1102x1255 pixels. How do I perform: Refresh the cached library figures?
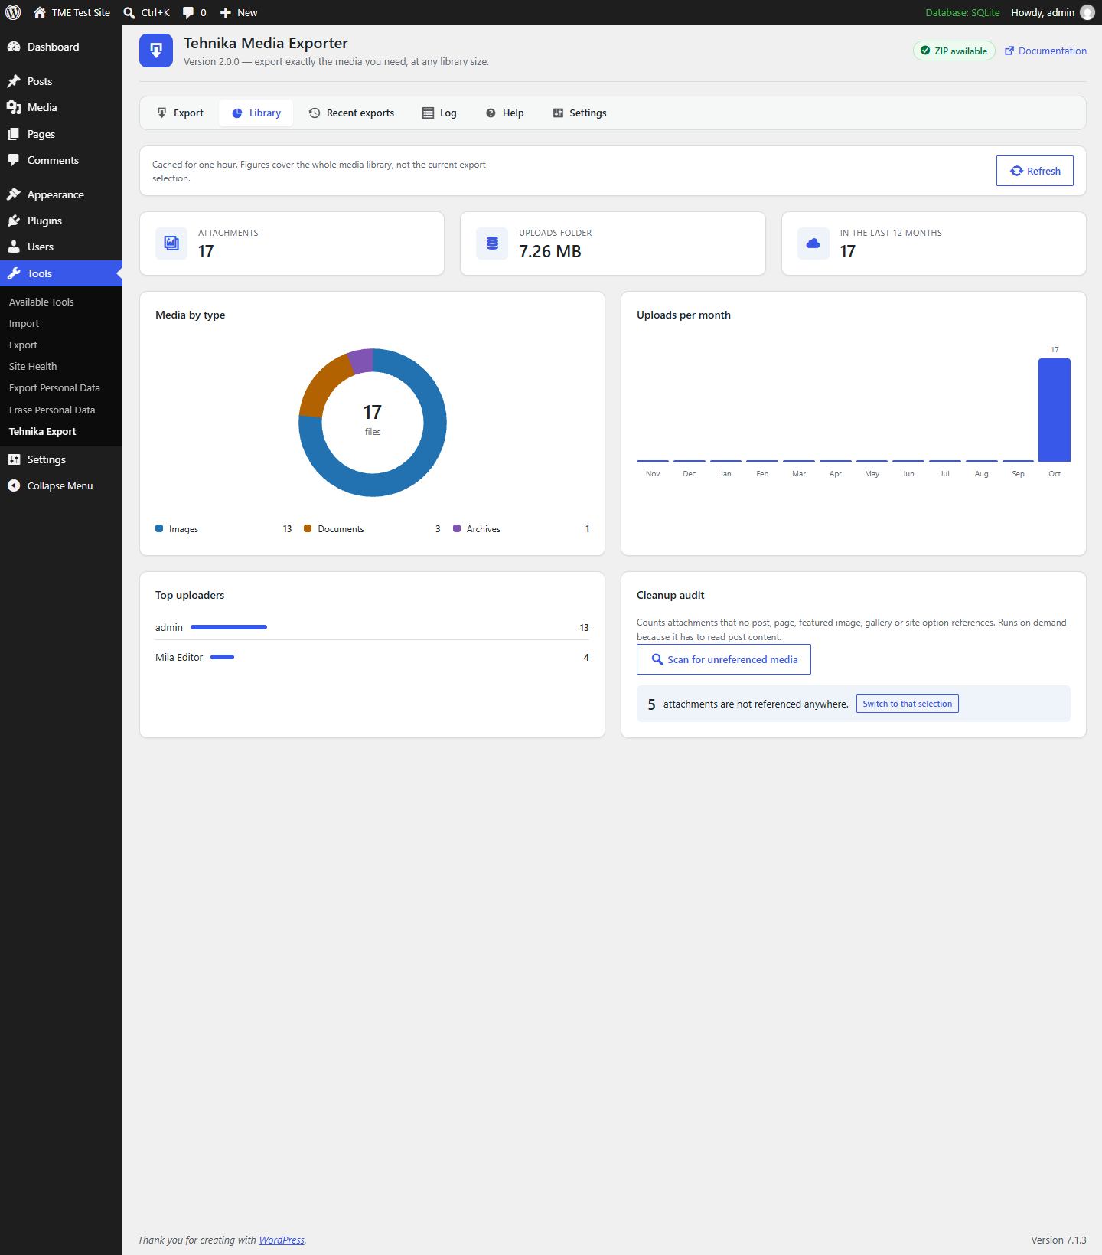coord(1035,171)
